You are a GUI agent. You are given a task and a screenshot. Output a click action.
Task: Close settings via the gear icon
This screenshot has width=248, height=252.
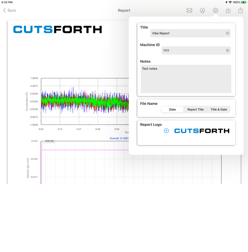pos(215,11)
